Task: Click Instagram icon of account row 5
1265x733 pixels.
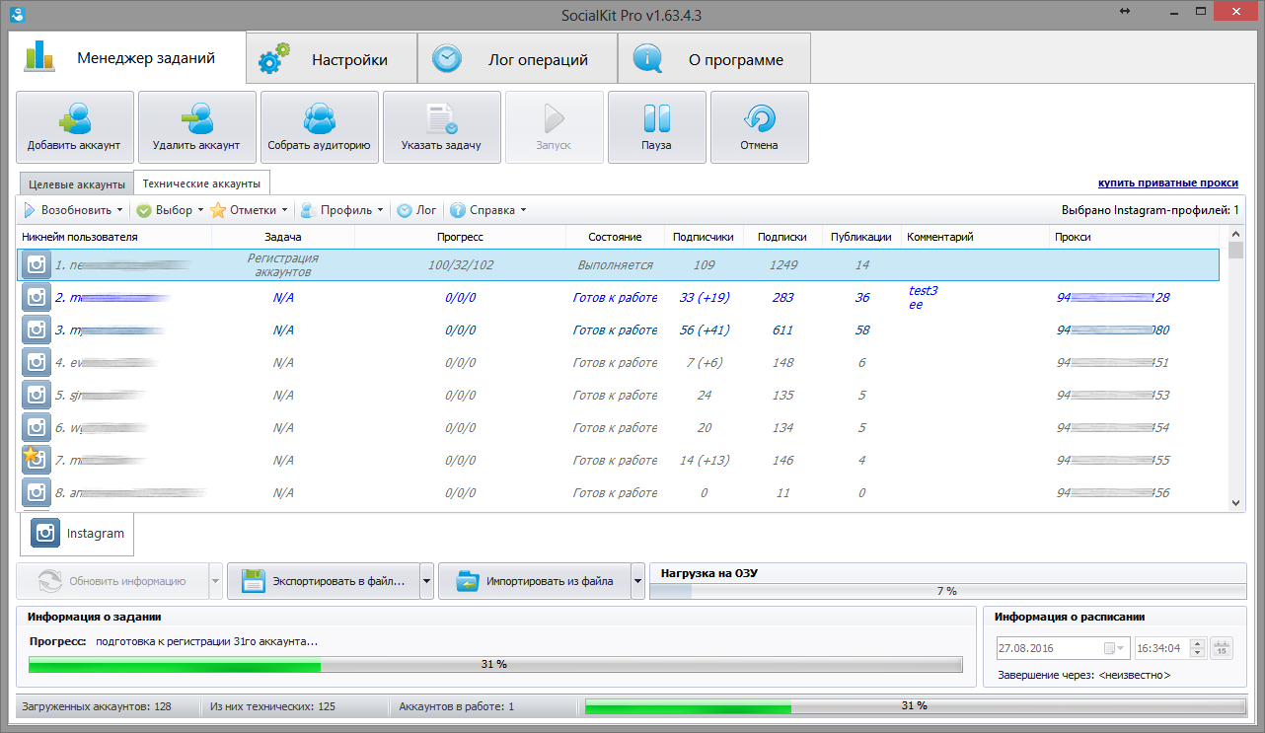Action: pyautogui.click(x=37, y=395)
